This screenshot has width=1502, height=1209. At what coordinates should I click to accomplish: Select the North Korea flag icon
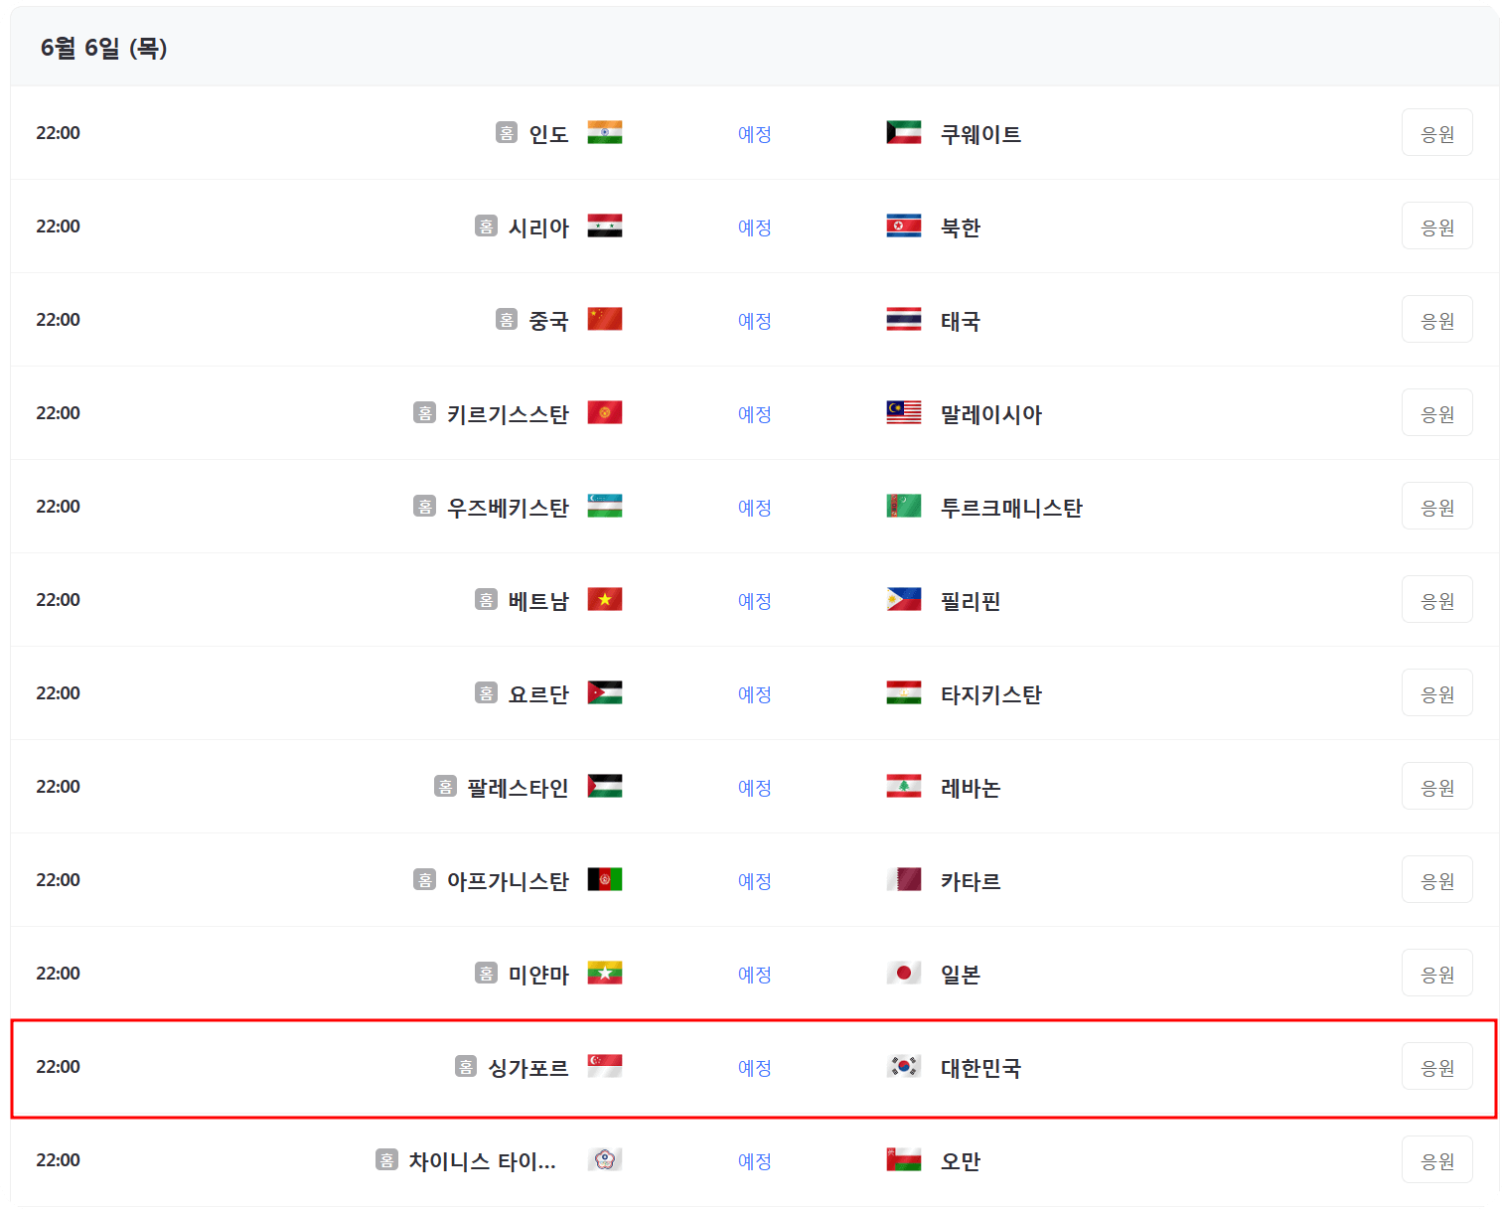[904, 226]
